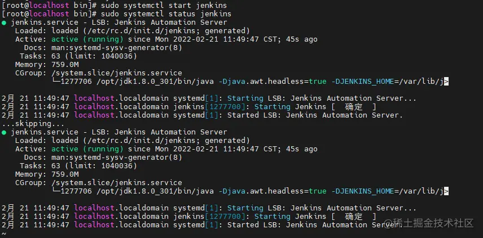Image resolution: width=483 pixels, height=238 pixels.
Task: Click 'jenkins[1277700]' in the log below '...skipping...'
Action: pos(209,217)
